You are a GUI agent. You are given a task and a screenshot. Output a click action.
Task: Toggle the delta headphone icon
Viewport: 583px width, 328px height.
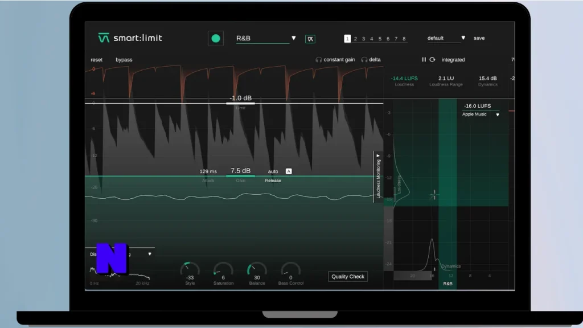pyautogui.click(x=364, y=59)
